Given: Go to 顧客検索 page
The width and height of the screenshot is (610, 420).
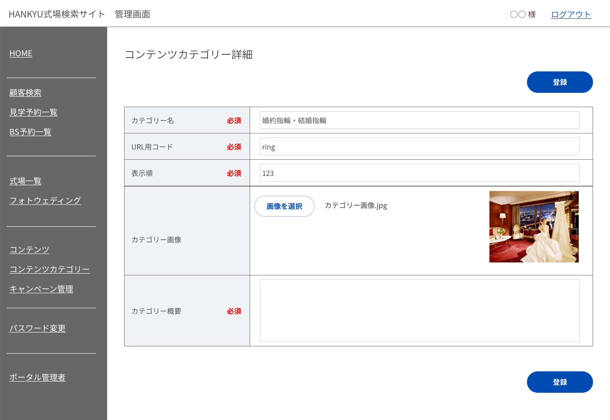Looking at the screenshot, I should (x=25, y=93).
